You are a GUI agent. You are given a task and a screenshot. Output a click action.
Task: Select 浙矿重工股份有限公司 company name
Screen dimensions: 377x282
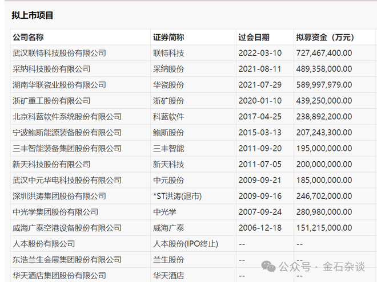51,101
